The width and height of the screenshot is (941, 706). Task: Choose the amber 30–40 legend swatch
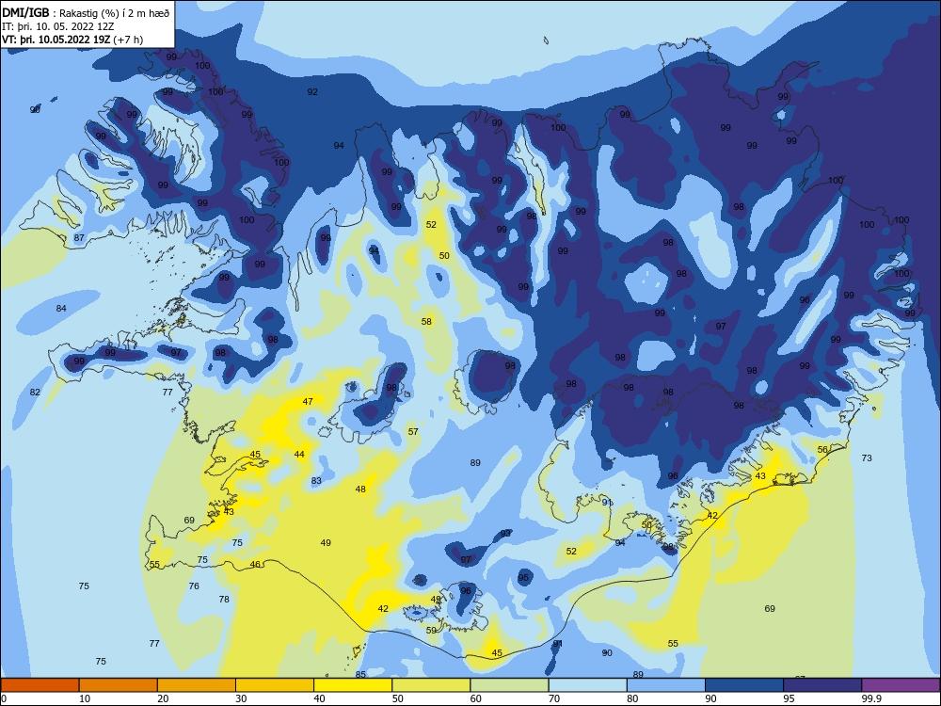click(275, 685)
